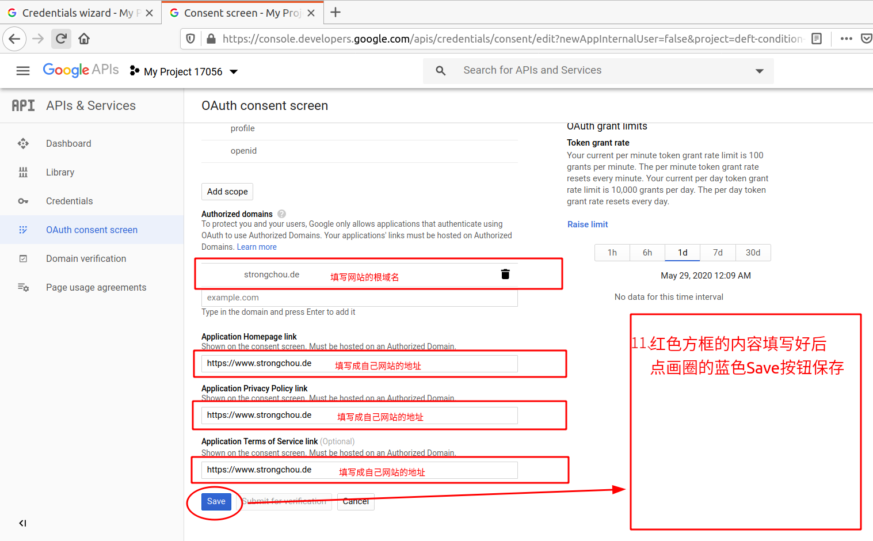Toggle Reader view in the address bar
The image size is (873, 541).
[817, 39]
